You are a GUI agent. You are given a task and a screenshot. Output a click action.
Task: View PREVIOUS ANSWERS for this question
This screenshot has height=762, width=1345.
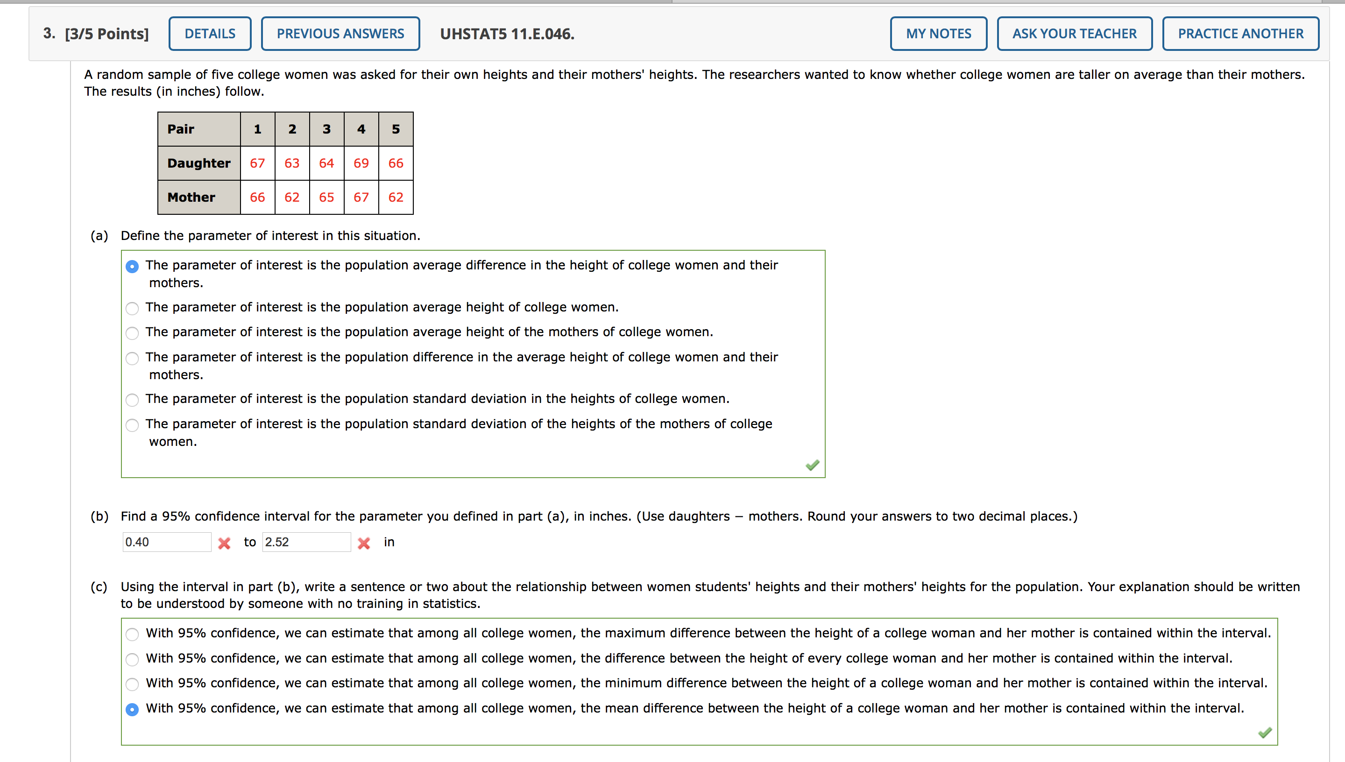tap(340, 33)
